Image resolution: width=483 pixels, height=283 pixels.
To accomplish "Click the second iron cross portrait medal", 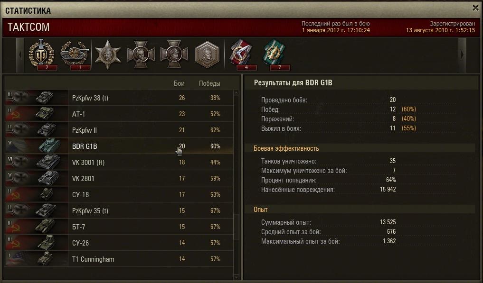I will [174, 55].
